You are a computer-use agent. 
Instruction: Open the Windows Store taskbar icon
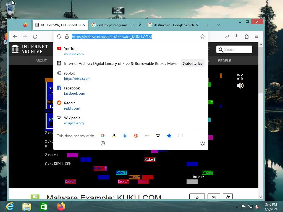pos(44,206)
